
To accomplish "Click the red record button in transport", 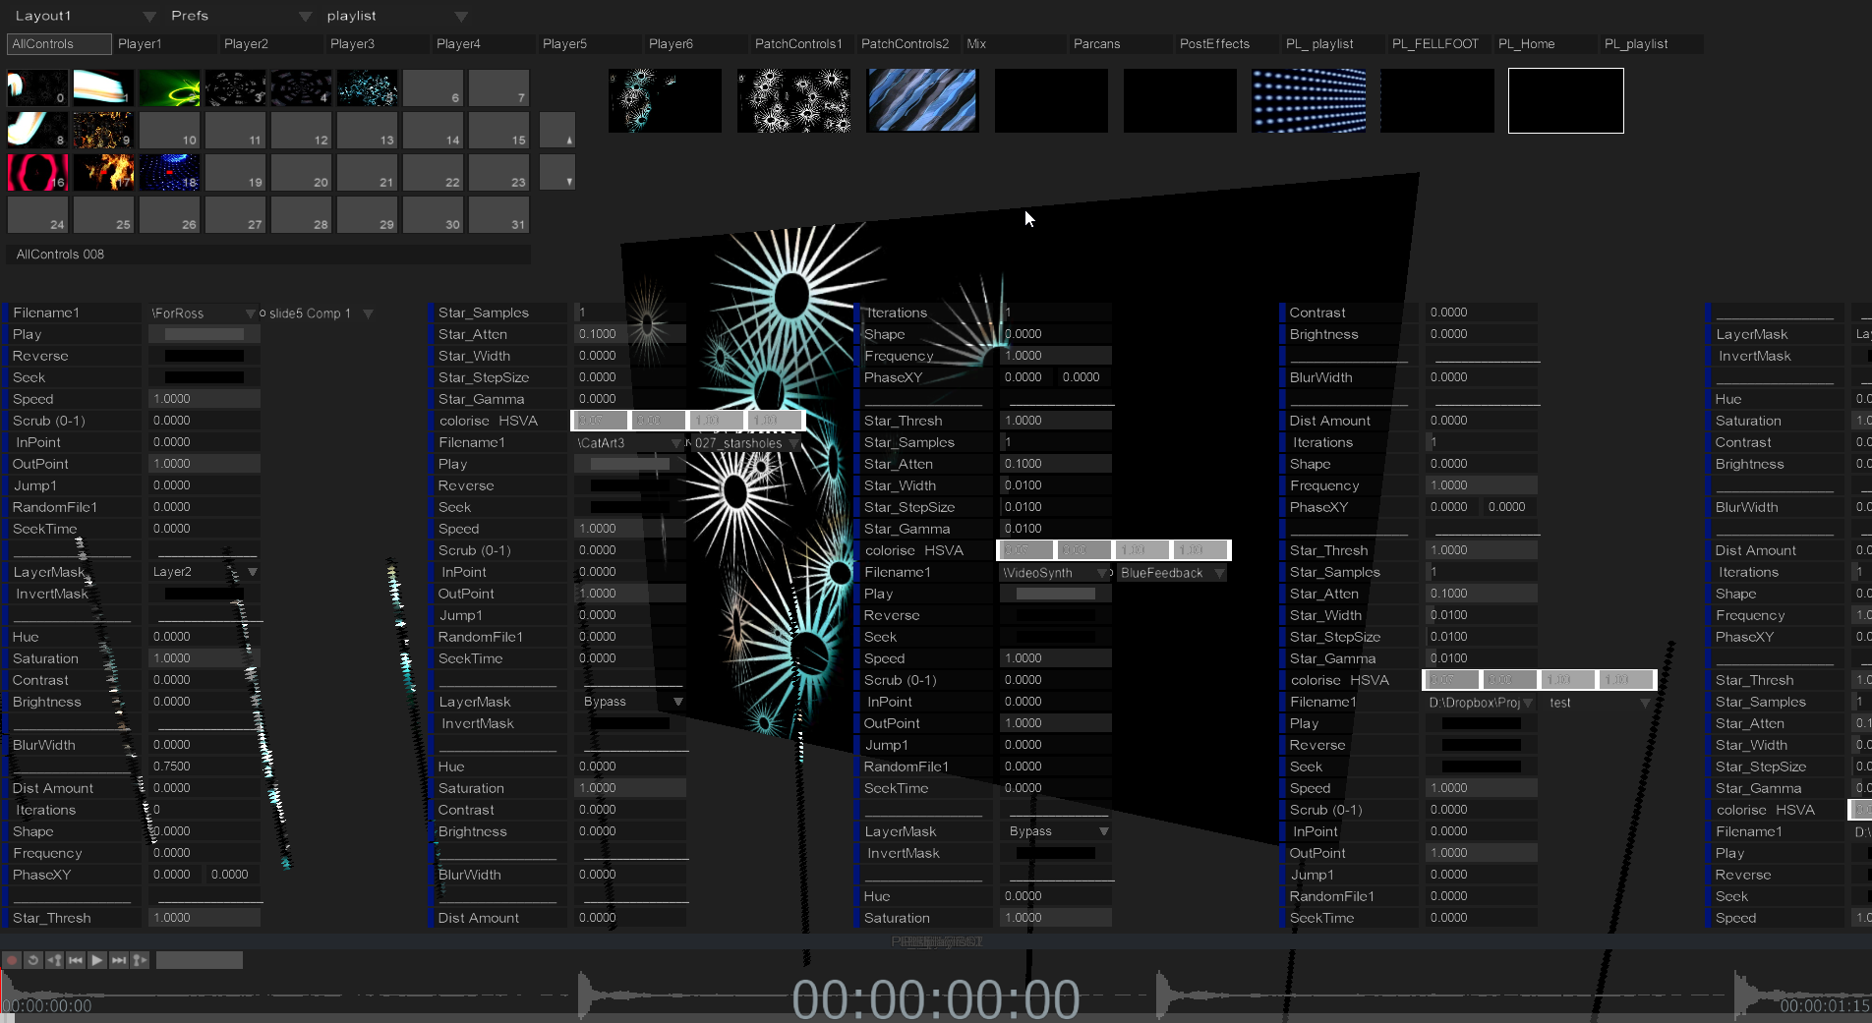I will 12,960.
